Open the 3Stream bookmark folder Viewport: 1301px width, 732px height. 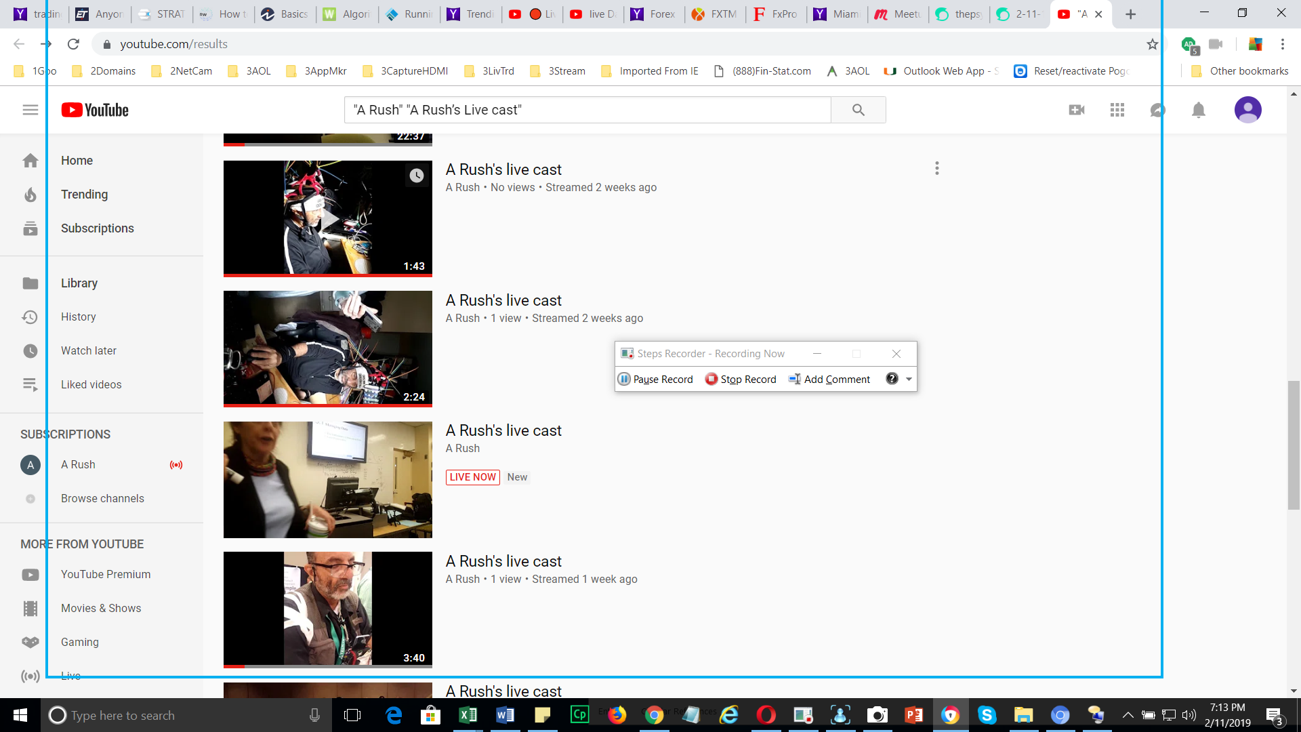[x=558, y=71]
